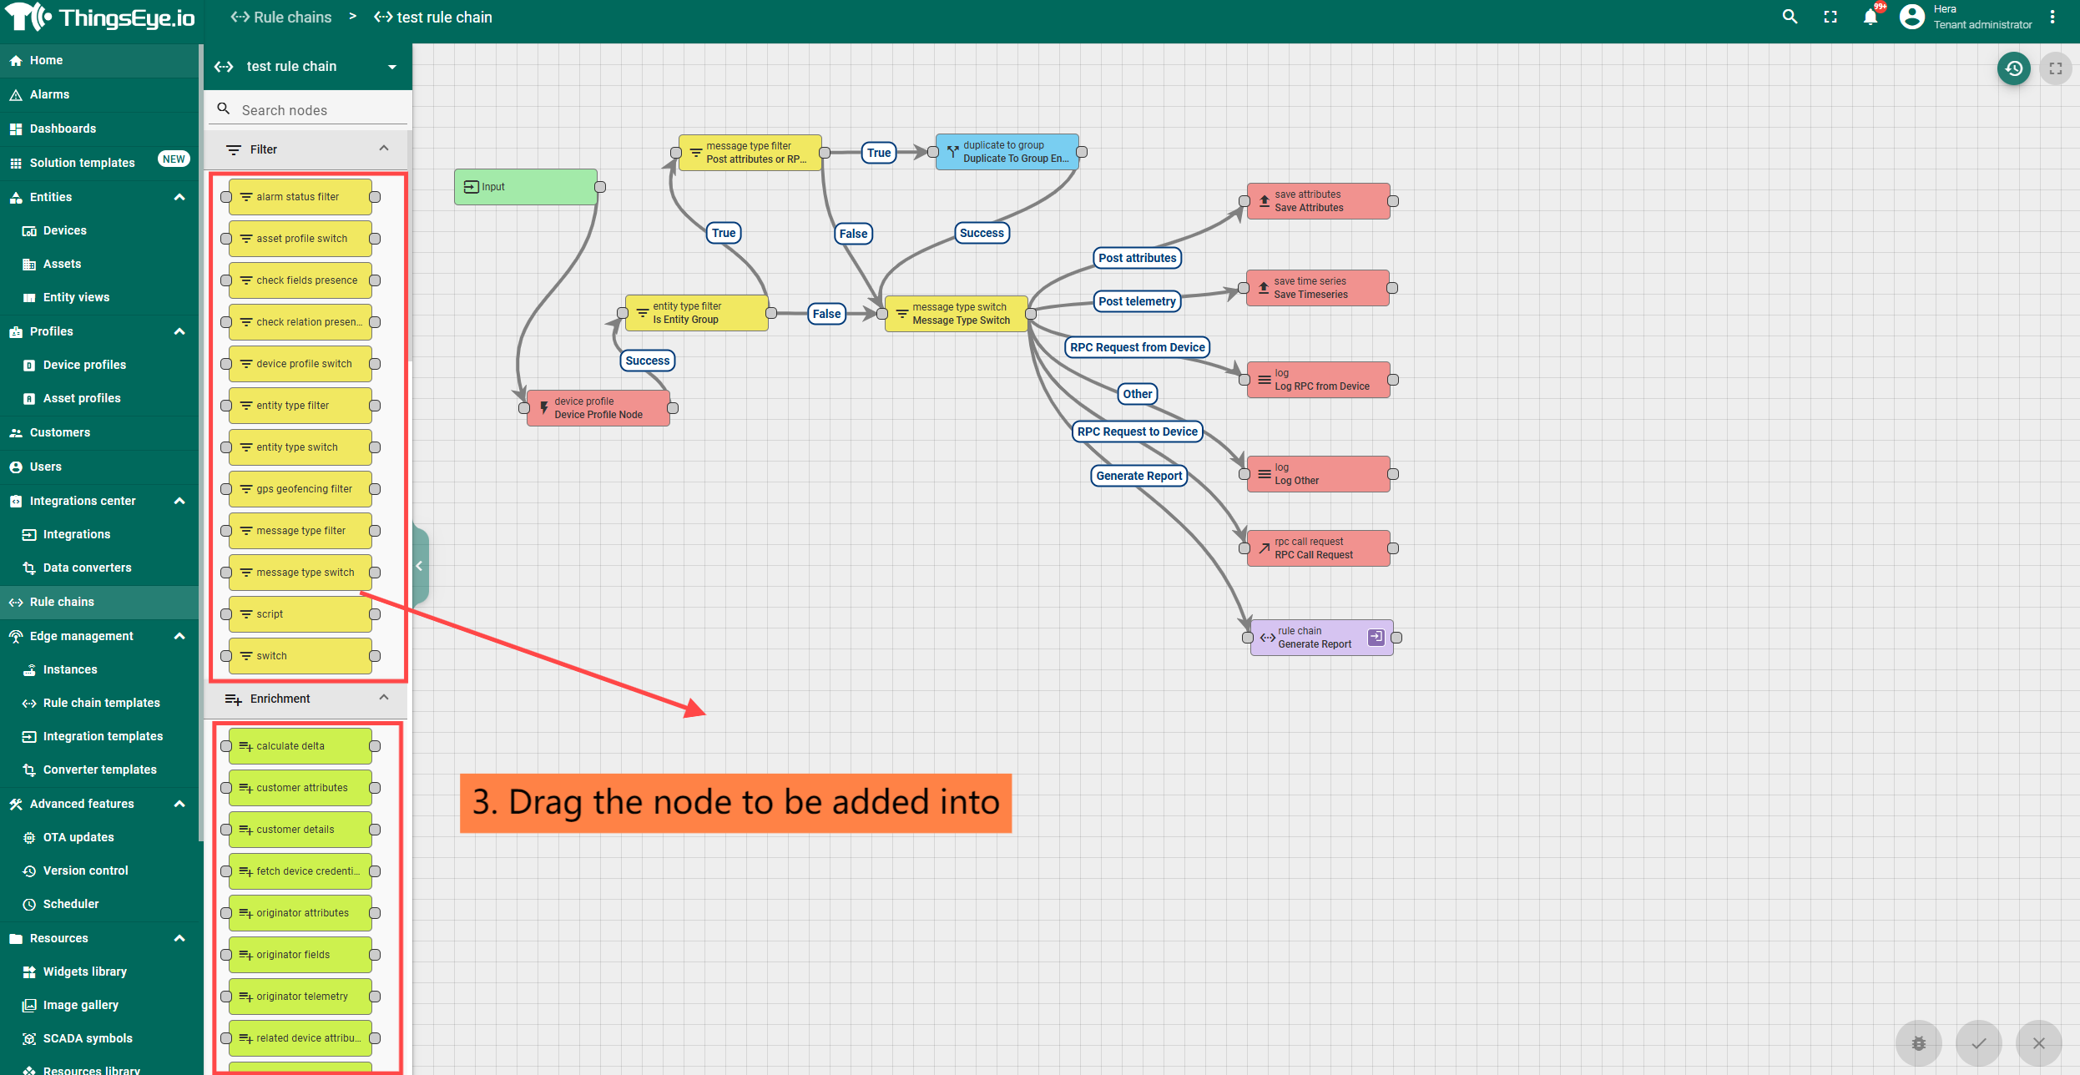
Task: Open the three-dot user menu
Action: pos(2052,17)
